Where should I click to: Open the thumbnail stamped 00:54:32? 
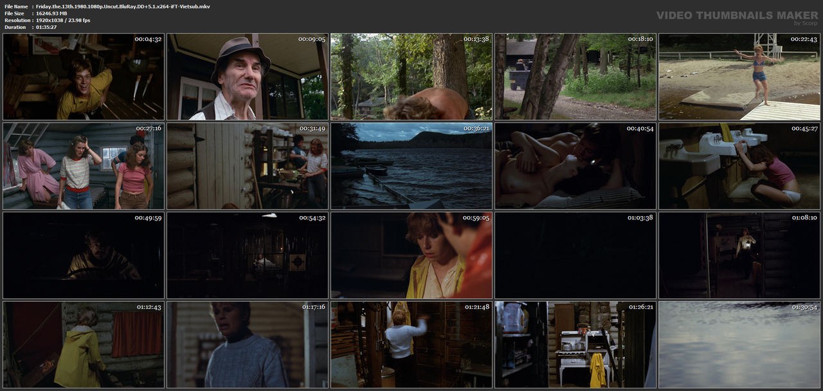pos(248,255)
